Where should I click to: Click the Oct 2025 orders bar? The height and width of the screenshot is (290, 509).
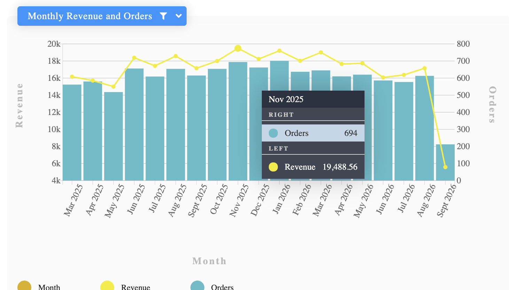(x=217, y=125)
